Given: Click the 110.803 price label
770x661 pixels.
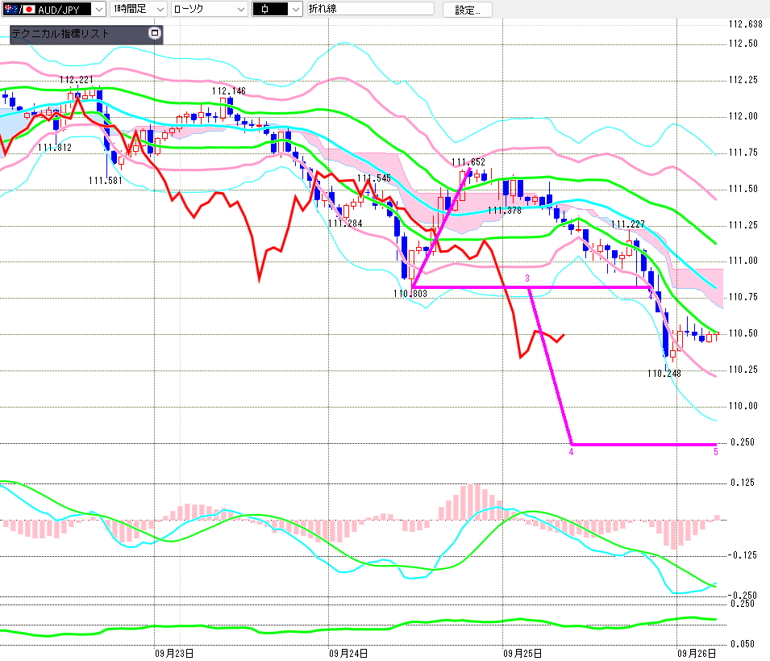Looking at the screenshot, I should [x=410, y=294].
